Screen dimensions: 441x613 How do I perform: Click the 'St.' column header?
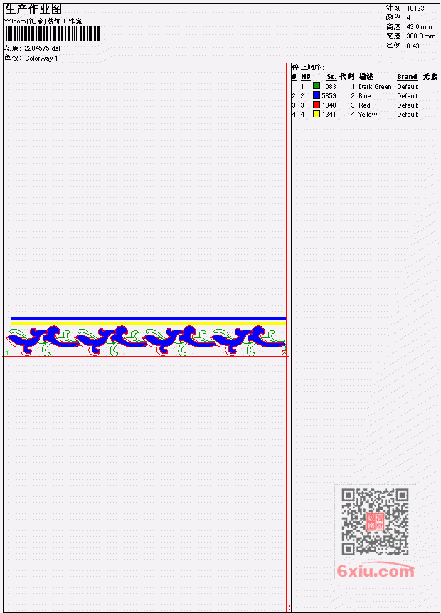pyautogui.click(x=331, y=77)
